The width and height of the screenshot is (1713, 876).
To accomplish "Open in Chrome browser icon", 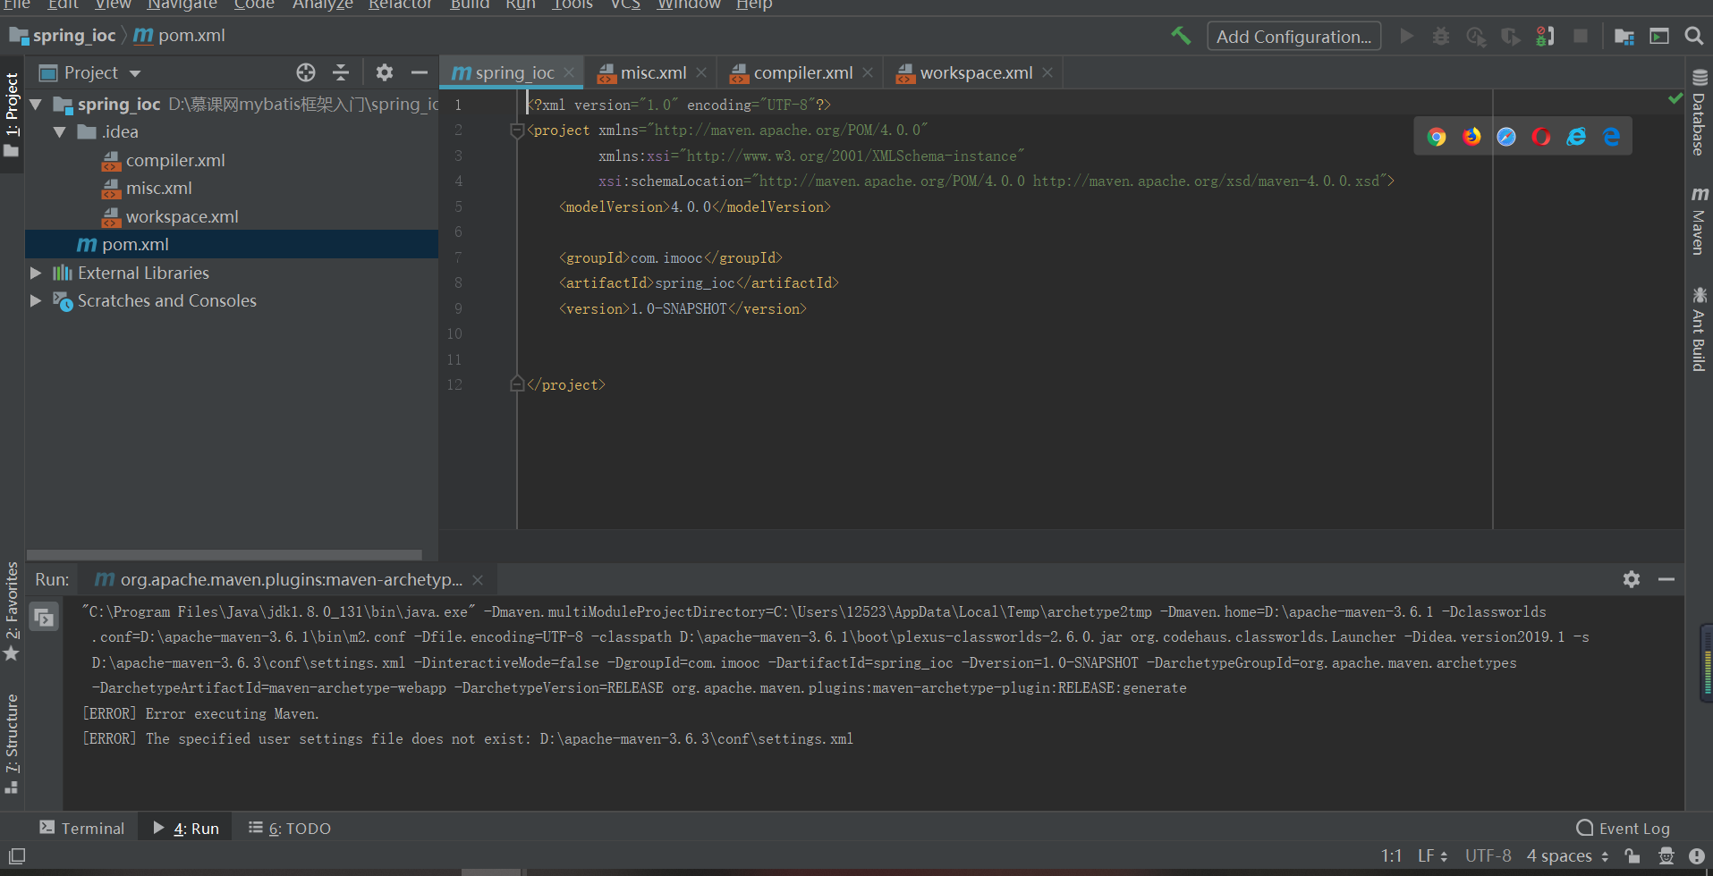I will coord(1437,137).
